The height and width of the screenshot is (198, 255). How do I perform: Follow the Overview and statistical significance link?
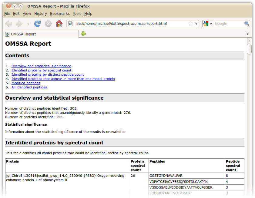[41, 66]
